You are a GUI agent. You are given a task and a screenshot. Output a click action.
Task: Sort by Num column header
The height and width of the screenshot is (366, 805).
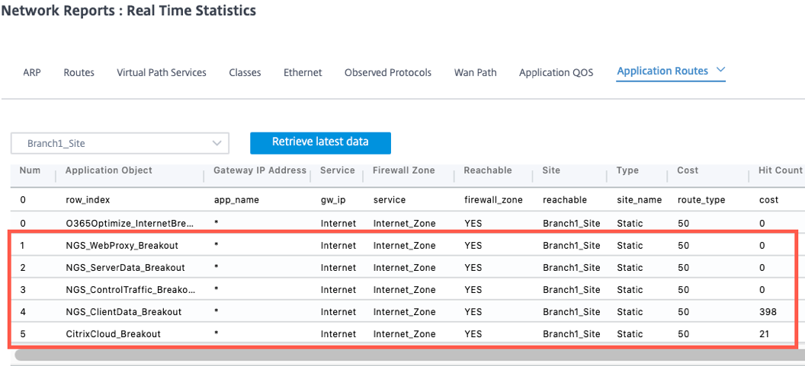coord(30,170)
